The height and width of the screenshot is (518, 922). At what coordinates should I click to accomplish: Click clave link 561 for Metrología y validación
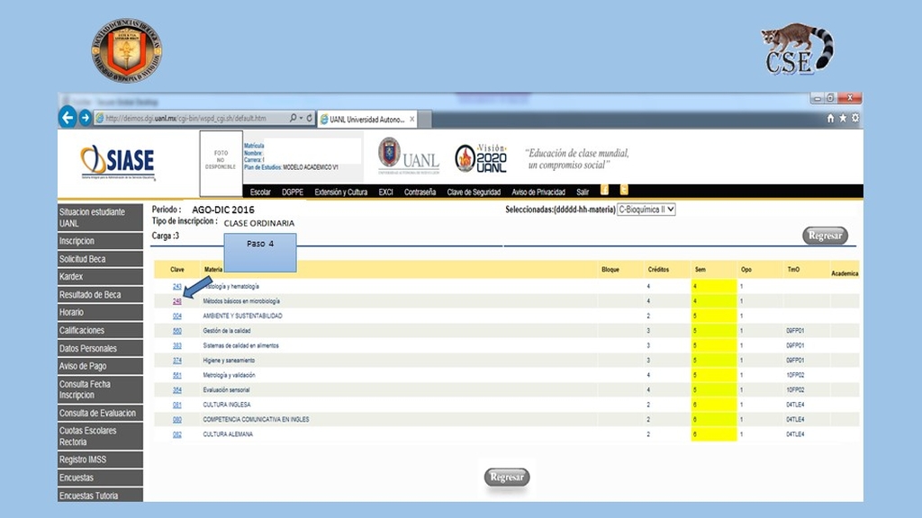point(177,375)
